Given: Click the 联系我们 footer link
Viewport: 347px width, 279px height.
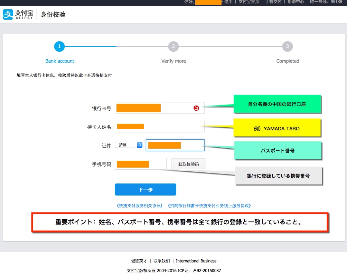Looking at the screenshot, I should (161, 261).
